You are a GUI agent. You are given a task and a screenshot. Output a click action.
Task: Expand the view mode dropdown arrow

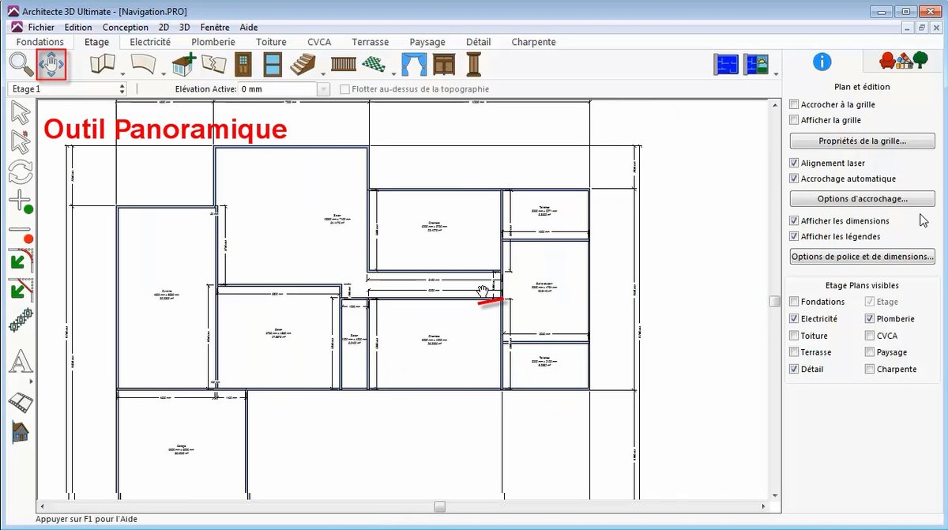(x=776, y=75)
